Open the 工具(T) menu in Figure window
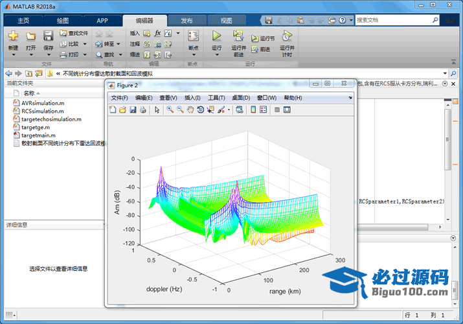Image resolution: width=463 pixels, height=324 pixels. point(216,98)
